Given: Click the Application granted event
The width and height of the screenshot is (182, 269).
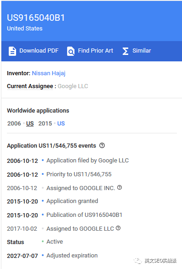Looking at the screenshot, I should 72,201.
